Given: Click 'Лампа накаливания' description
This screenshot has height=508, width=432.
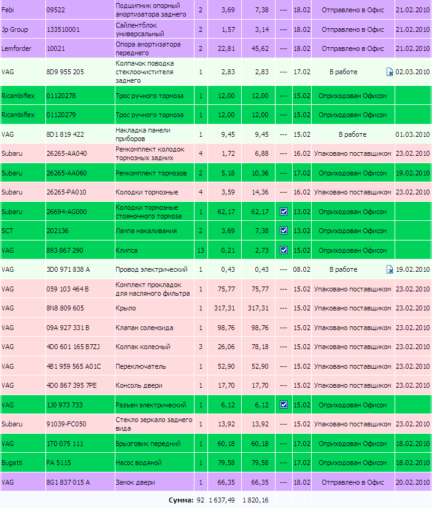Looking at the screenshot, I should point(146,231).
